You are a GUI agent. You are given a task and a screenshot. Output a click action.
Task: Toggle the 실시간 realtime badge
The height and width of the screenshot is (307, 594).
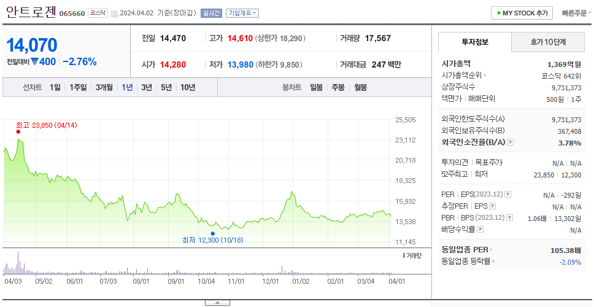pos(211,14)
